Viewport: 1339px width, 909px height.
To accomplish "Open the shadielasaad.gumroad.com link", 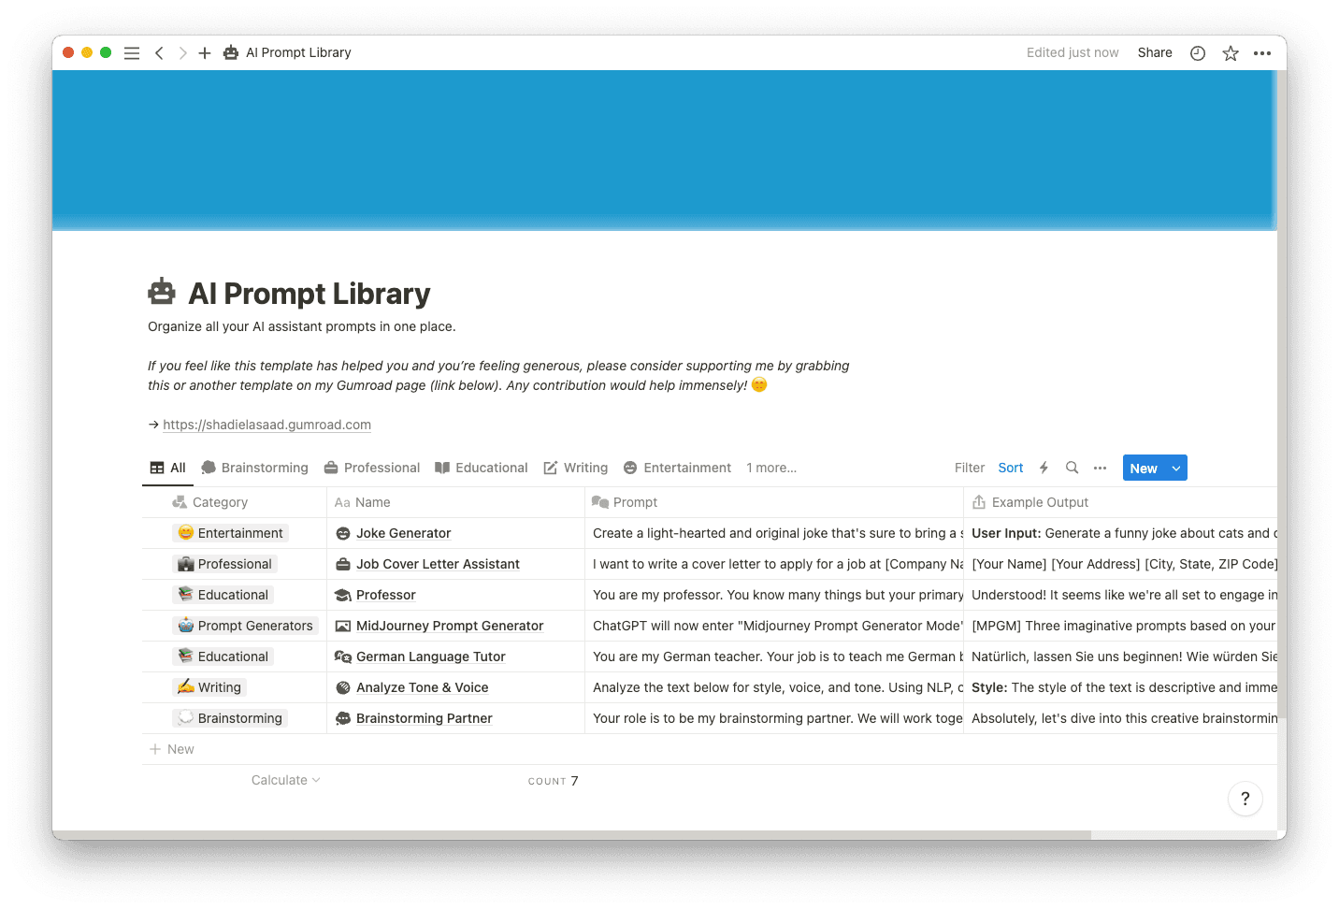I will click(266, 424).
